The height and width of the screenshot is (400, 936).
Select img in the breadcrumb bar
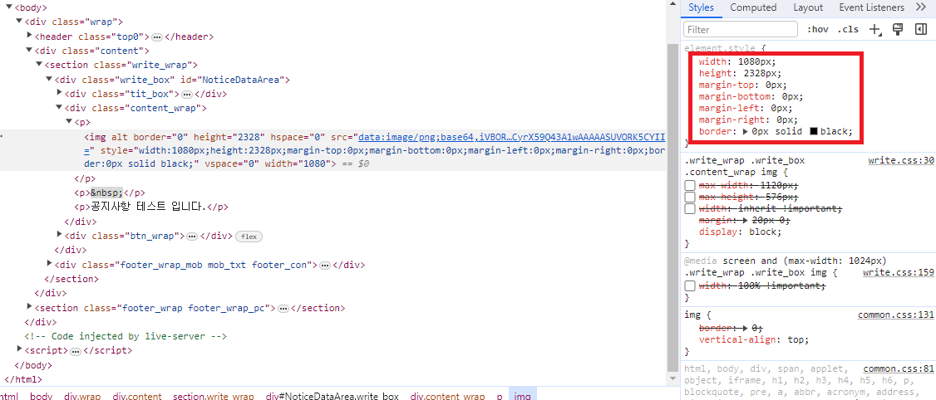(522, 396)
